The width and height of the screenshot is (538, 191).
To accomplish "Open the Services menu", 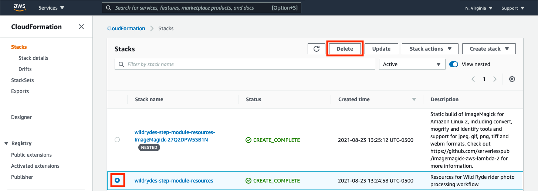I will click(51, 8).
